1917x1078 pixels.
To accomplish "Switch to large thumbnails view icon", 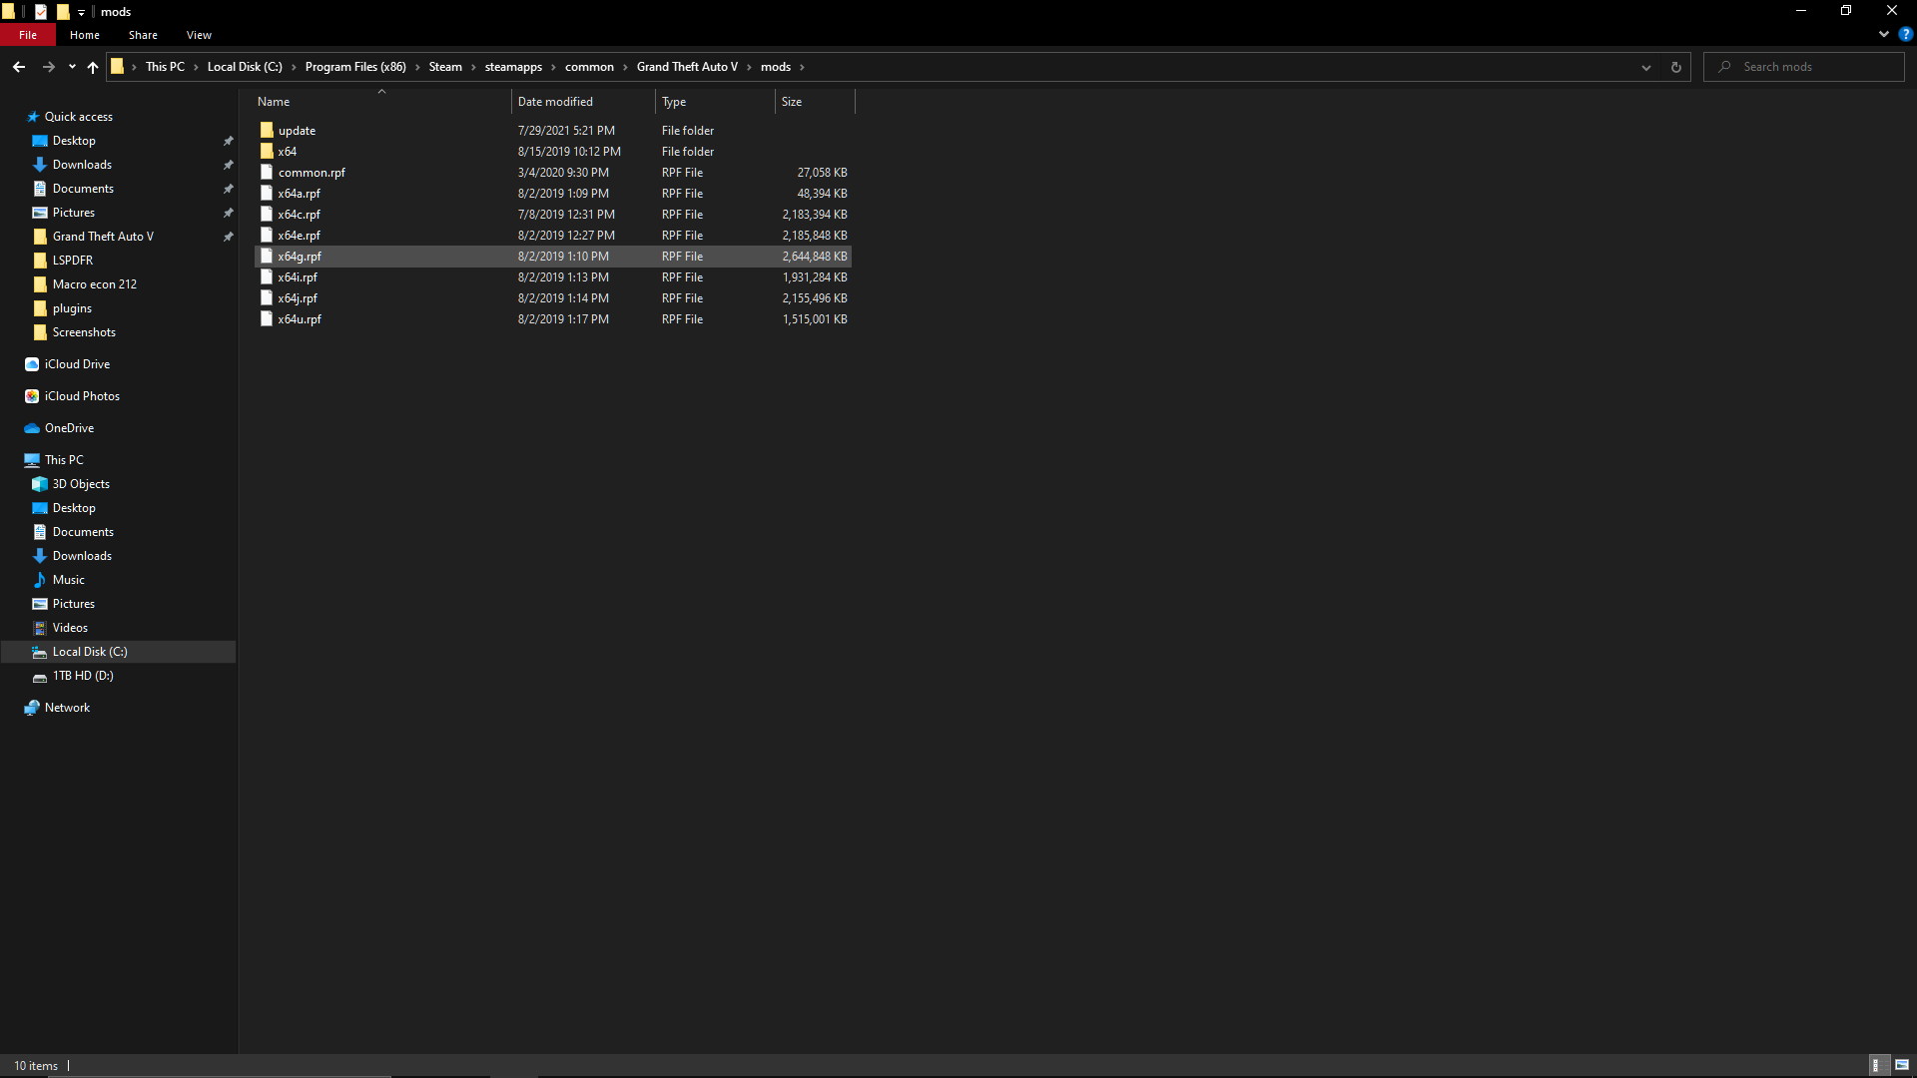I will (1902, 1065).
